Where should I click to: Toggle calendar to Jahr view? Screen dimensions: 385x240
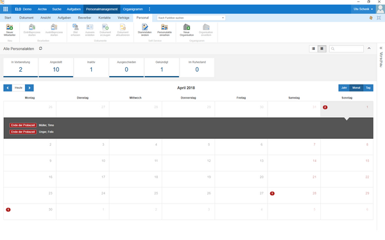344,88
